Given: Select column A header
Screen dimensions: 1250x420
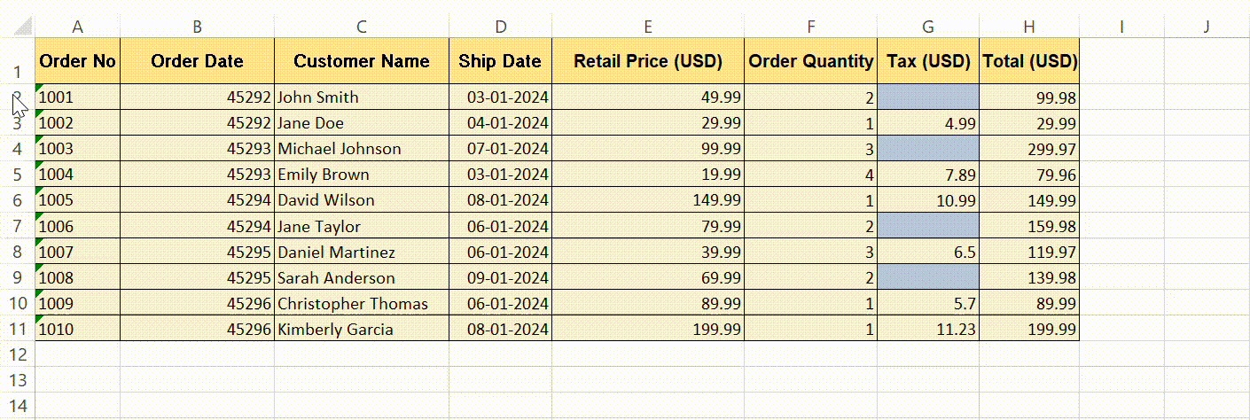Looking at the screenshot, I should [78, 27].
